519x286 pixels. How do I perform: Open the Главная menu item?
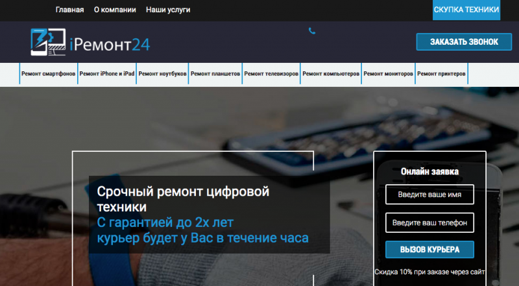coord(69,10)
